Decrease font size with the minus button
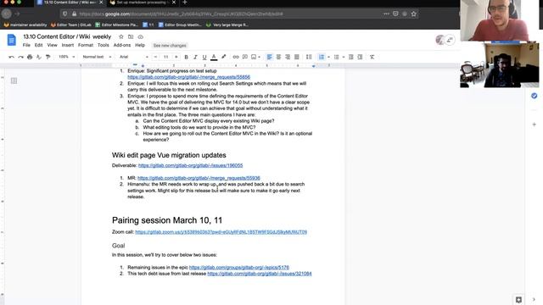The height and width of the screenshot is (305, 543). [155, 57]
